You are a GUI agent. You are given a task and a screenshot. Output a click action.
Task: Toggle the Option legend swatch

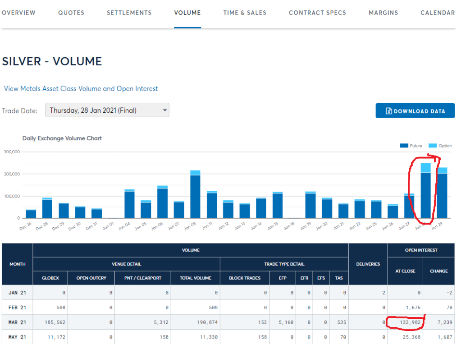[x=433, y=146]
